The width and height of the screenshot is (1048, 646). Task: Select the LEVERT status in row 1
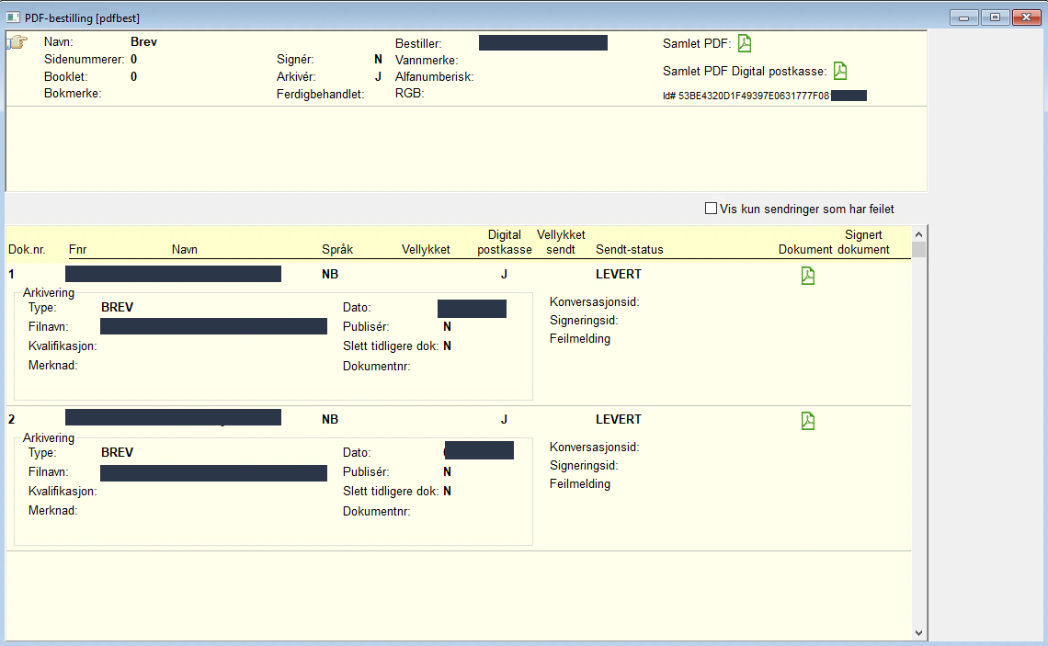pyautogui.click(x=619, y=275)
